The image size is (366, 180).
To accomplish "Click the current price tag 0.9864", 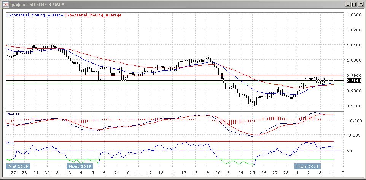I will coord(354,81).
